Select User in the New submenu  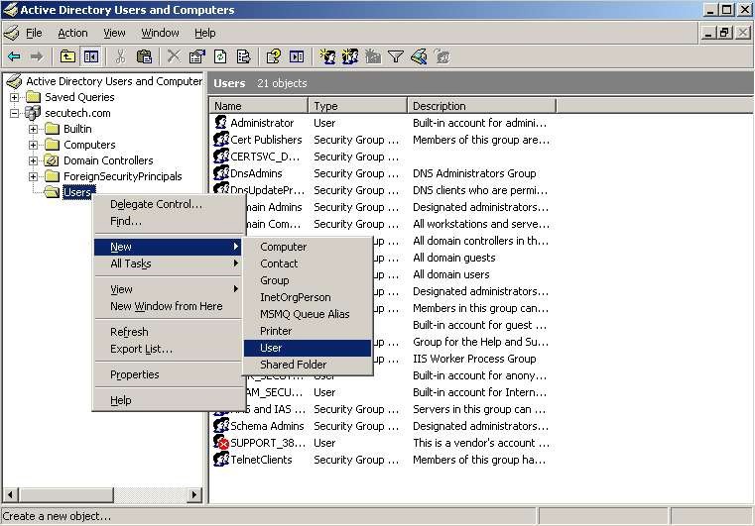point(308,348)
